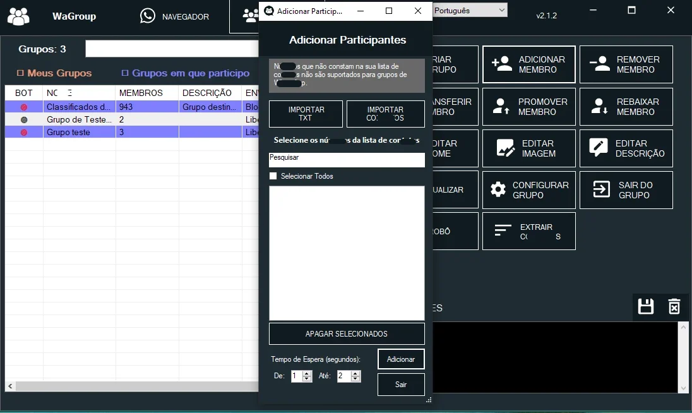Click the Adicionar Membro person-plus icon
This screenshot has width=692, height=413.
point(502,64)
